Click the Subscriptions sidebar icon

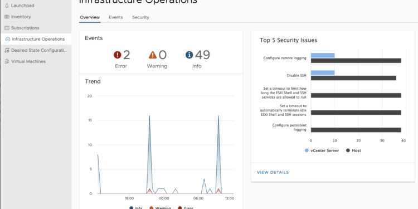pos(7,28)
